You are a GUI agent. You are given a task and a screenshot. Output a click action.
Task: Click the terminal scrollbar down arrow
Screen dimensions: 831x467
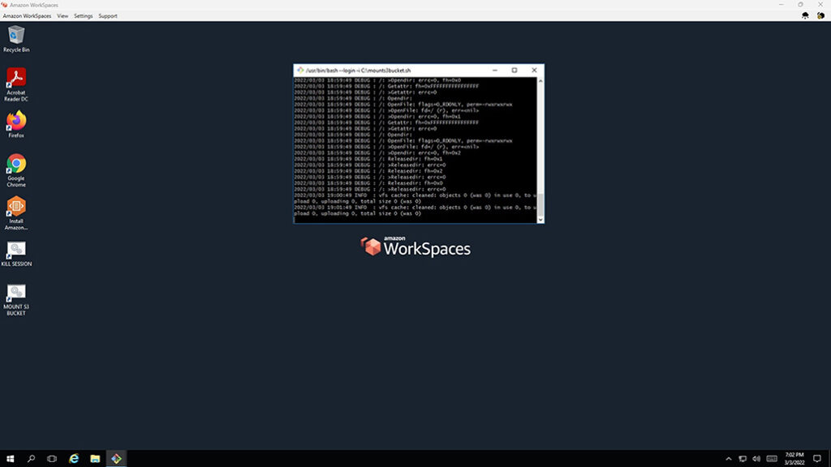point(540,220)
